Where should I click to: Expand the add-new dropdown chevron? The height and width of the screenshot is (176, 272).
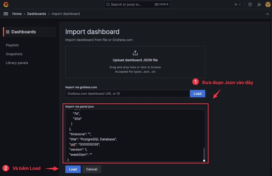pyautogui.click(x=240, y=5)
